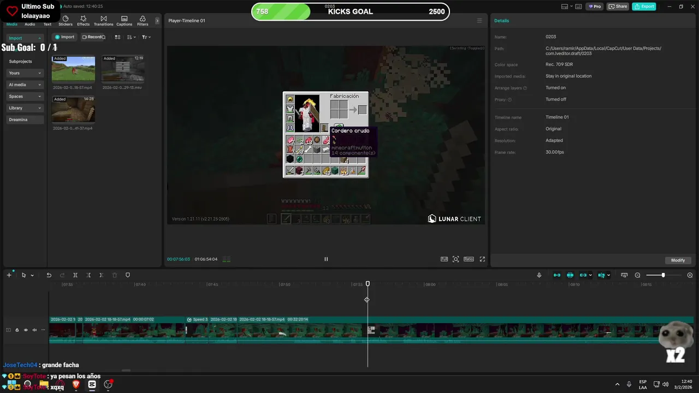Open the media sort dropdown
699x393 pixels.
pyautogui.click(x=132, y=37)
